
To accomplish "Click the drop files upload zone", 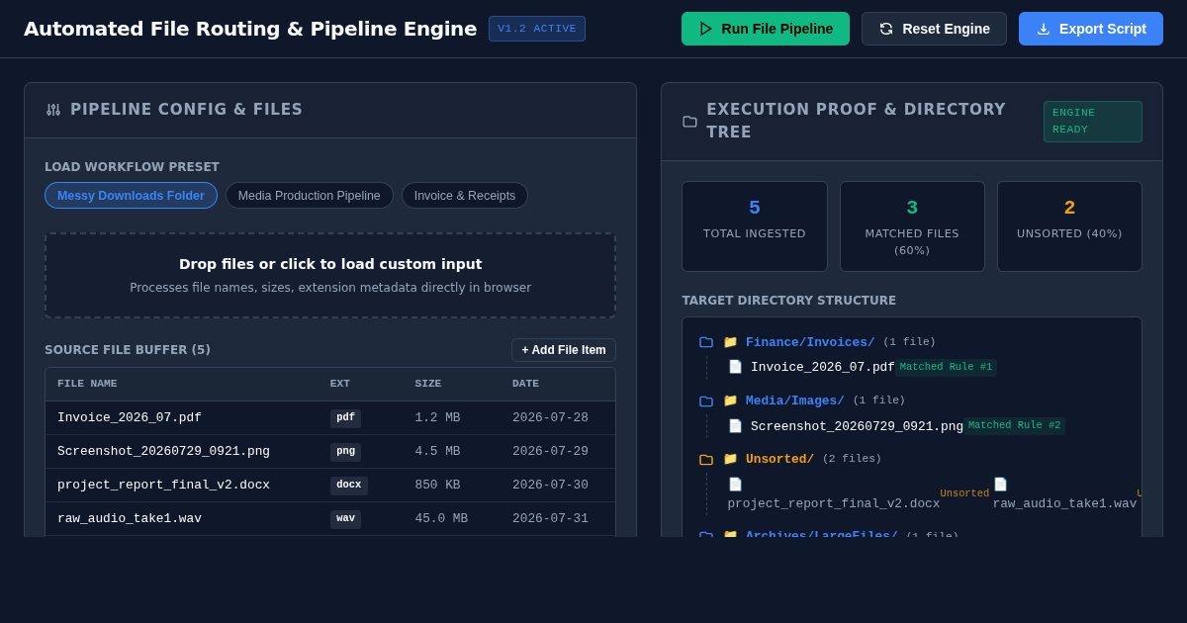I will (x=330, y=276).
